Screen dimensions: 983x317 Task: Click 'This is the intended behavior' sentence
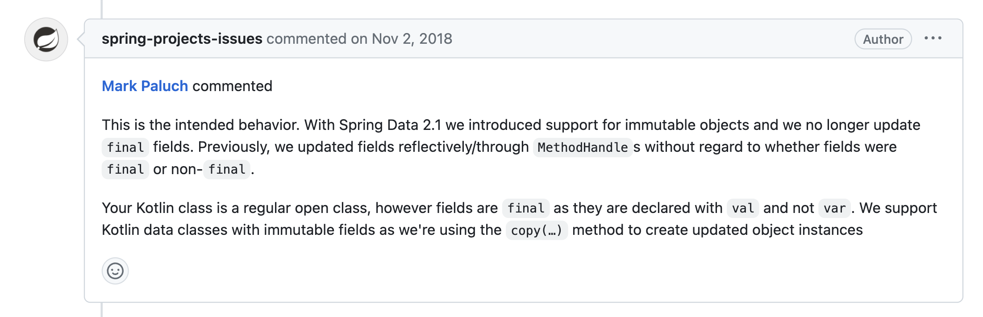point(201,125)
